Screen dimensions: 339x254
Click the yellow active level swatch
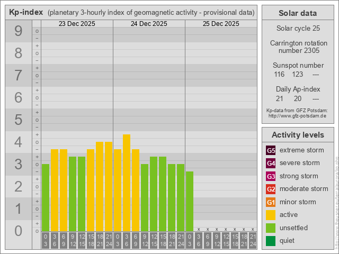point(271,215)
